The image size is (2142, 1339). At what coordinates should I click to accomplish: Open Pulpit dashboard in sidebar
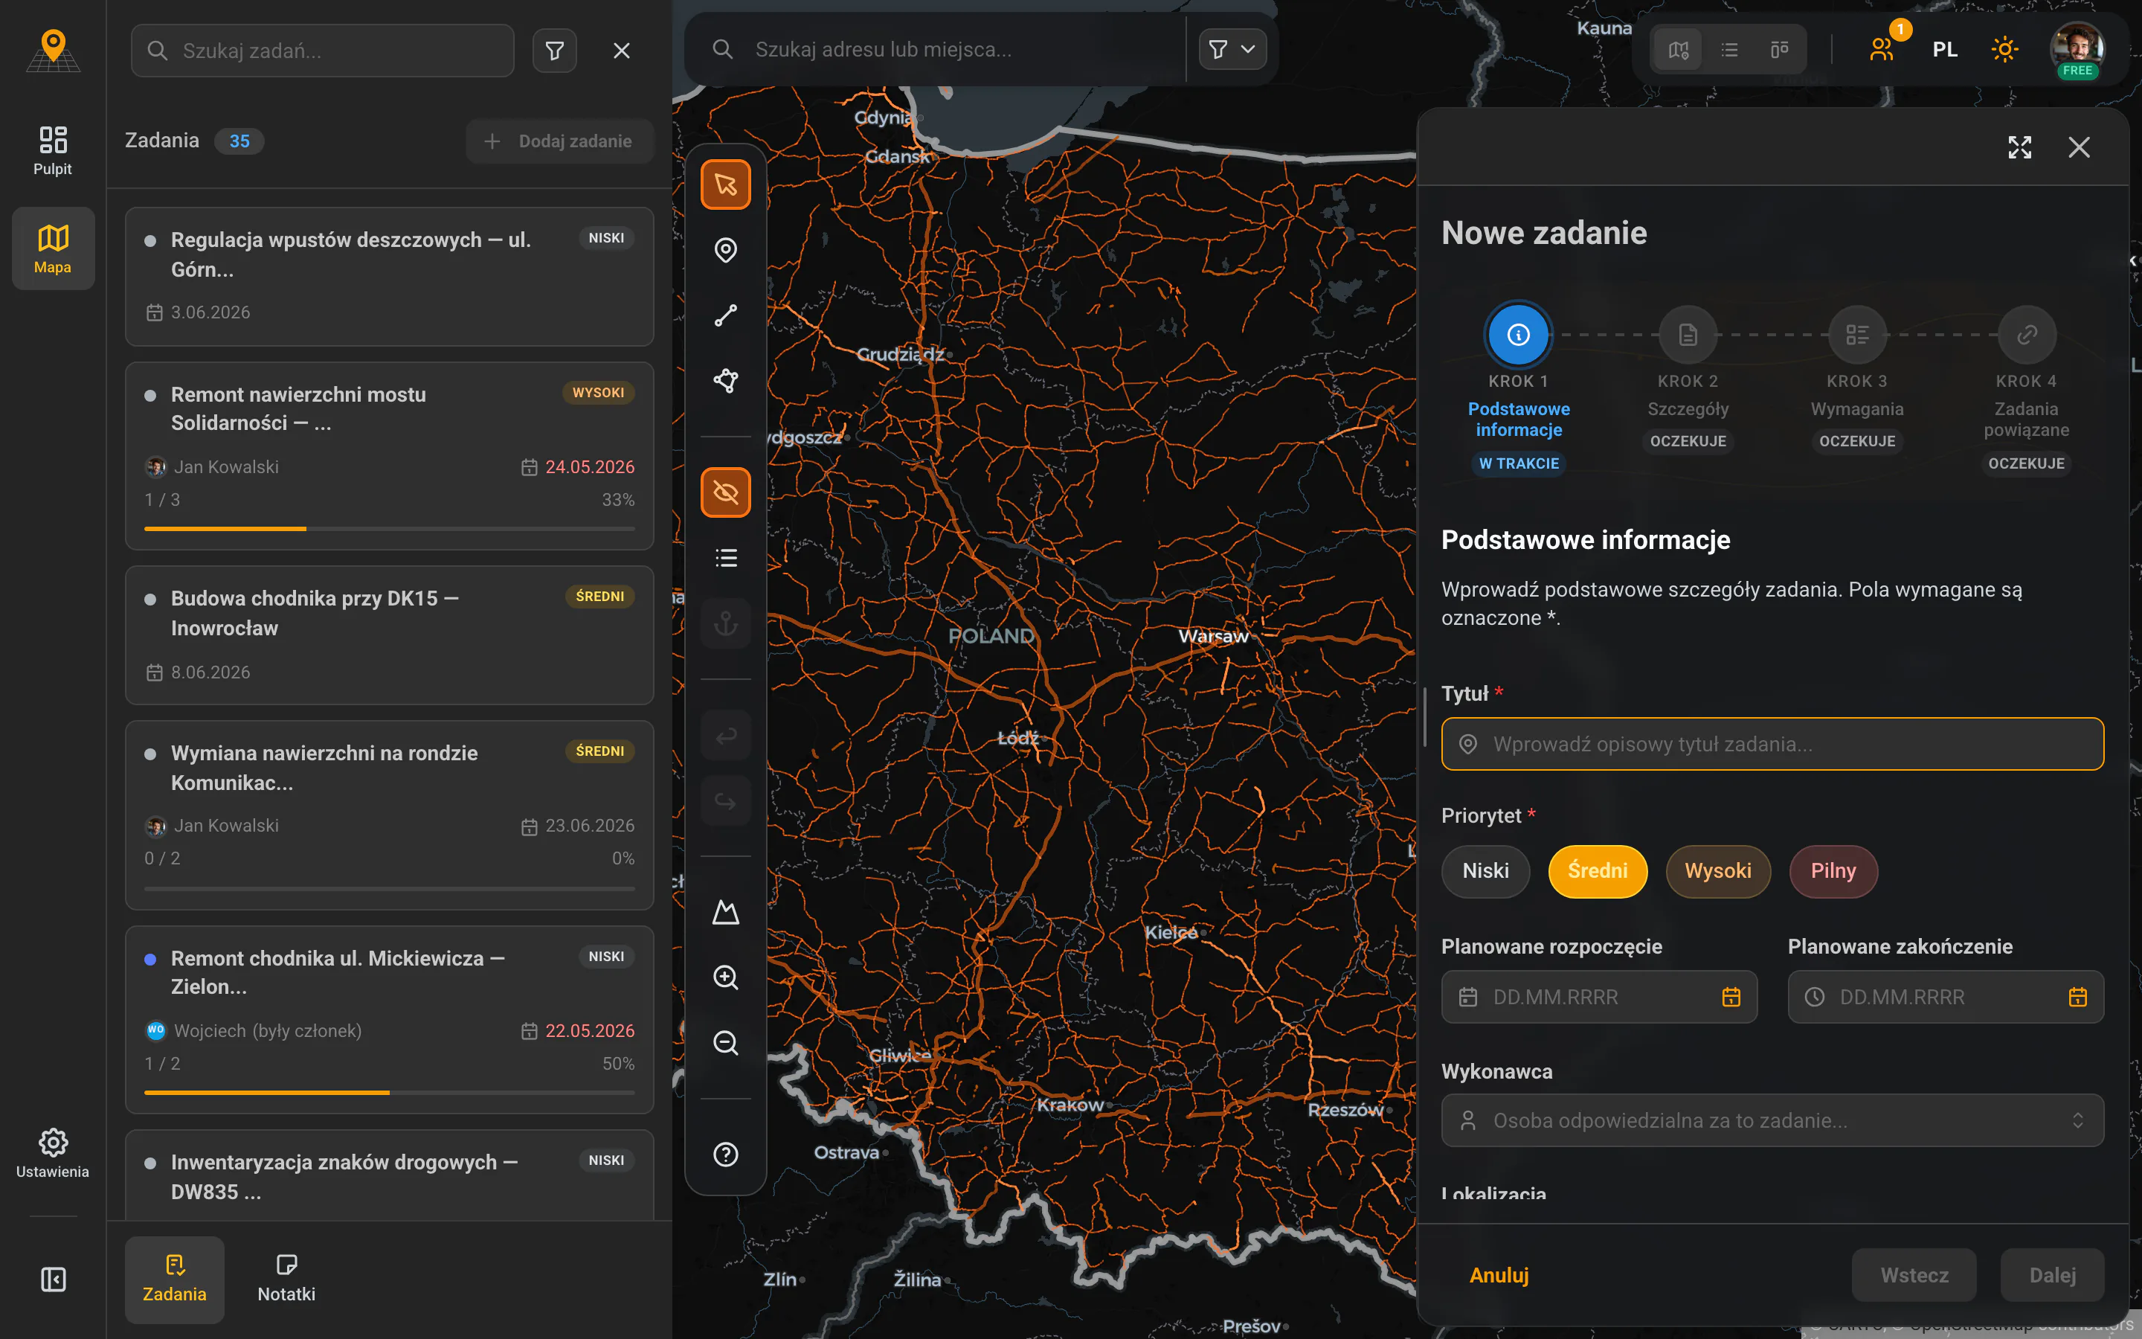coord(53,150)
